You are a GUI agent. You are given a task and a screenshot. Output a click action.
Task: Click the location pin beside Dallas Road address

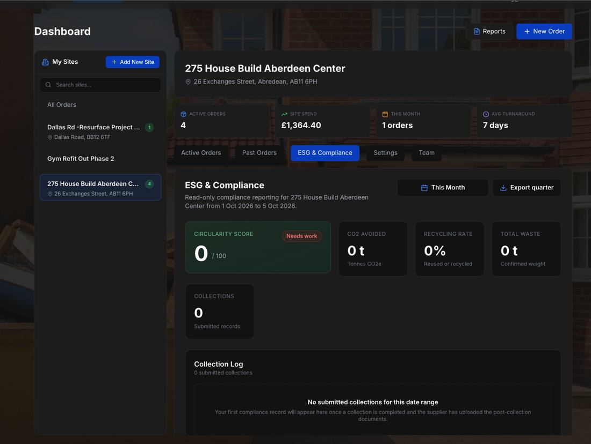tap(50, 137)
